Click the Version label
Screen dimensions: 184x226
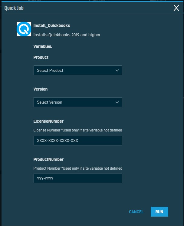[x=41, y=89]
